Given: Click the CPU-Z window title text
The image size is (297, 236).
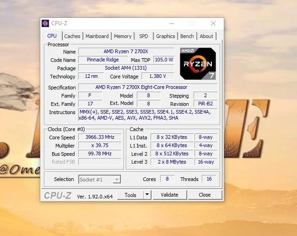Looking at the screenshot, I should click(x=59, y=23).
